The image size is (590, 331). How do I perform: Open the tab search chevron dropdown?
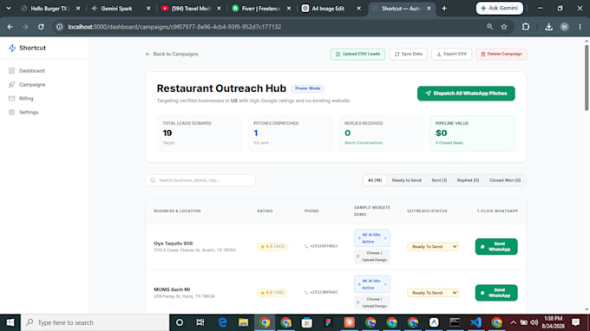point(9,9)
